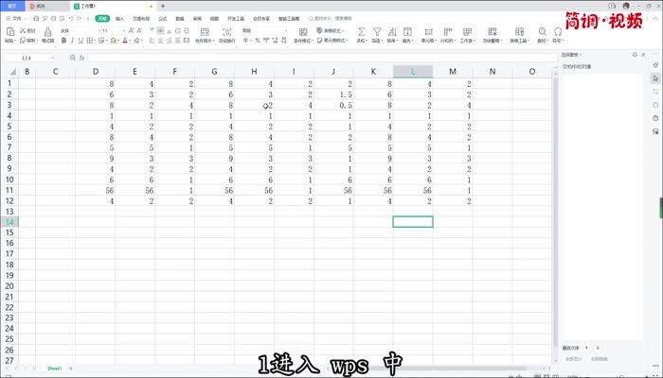This screenshot has width=663, height=378.
Task: Click the Table Tools icon
Action: pos(520,31)
